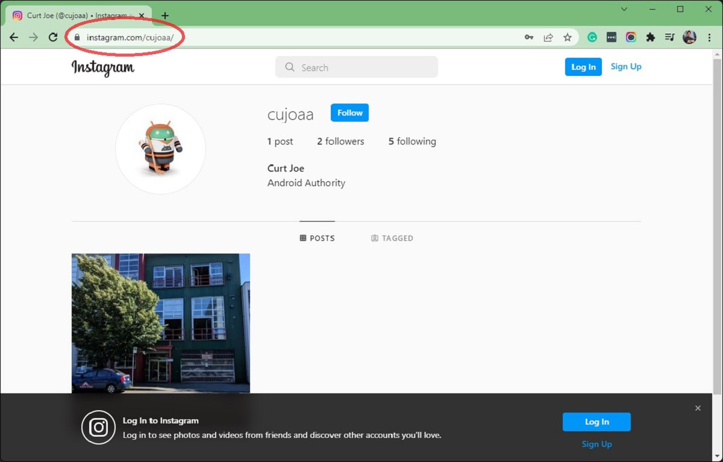Open the dark square extension icon
Image resolution: width=723 pixels, height=462 pixels.
pos(612,37)
